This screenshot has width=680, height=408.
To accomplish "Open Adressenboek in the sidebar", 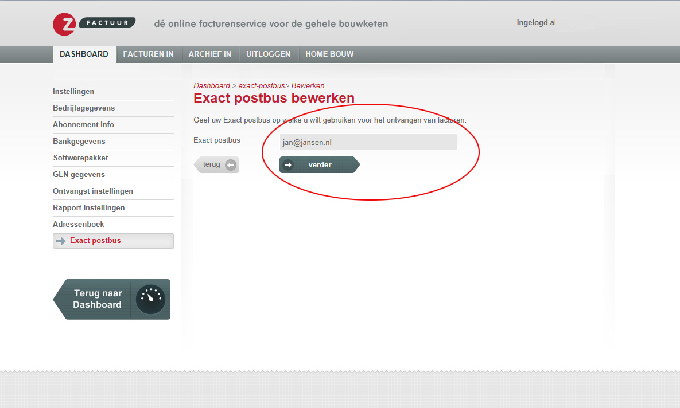I will coord(113,225).
